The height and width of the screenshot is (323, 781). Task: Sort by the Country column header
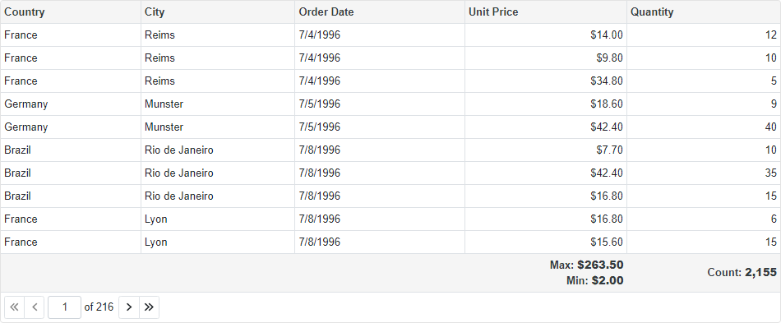[70, 12]
